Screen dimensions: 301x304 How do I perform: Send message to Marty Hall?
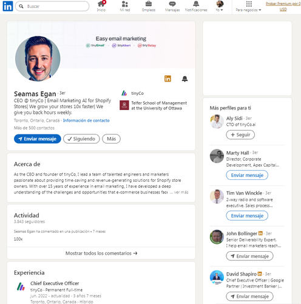click(x=247, y=175)
